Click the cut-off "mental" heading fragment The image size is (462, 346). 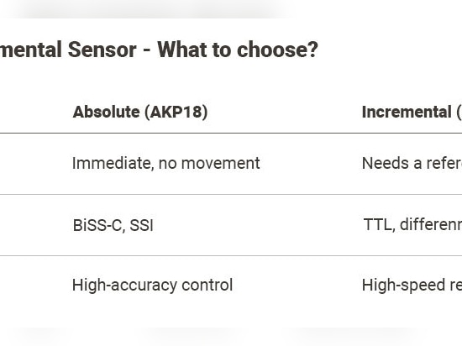tap(31, 50)
